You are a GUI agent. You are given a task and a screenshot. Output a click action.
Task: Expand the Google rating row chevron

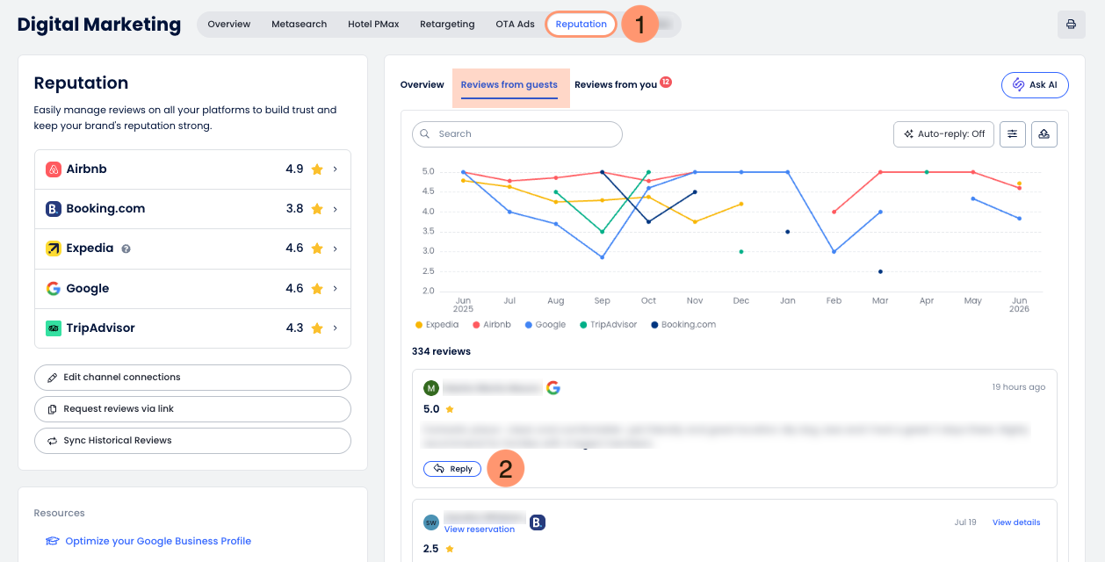coord(336,288)
